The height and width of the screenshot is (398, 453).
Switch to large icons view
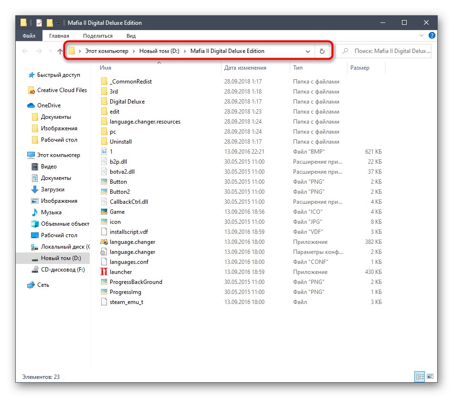pyautogui.click(x=430, y=377)
